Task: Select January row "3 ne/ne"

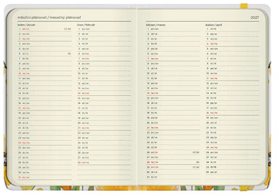Action: click(x=45, y=39)
